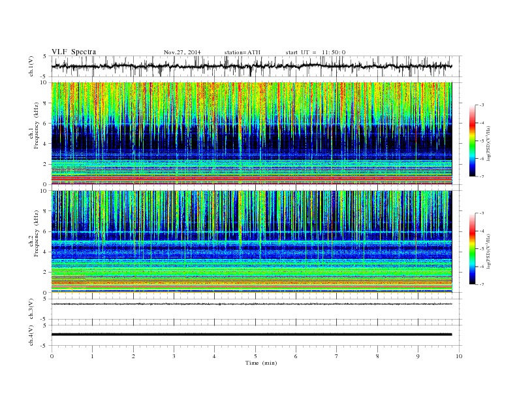Select the "-7" tick on ch.2 color bar

[482, 284]
